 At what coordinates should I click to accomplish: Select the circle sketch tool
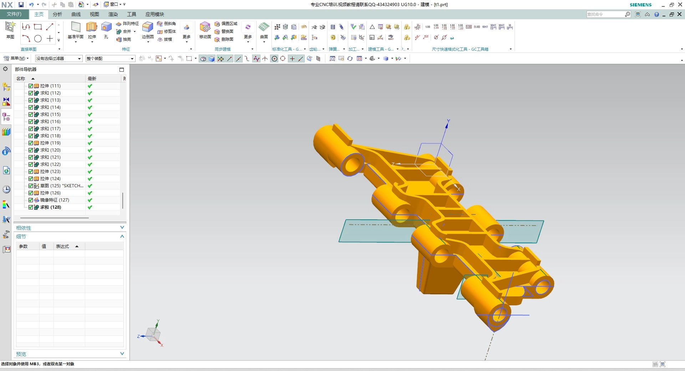click(x=38, y=39)
